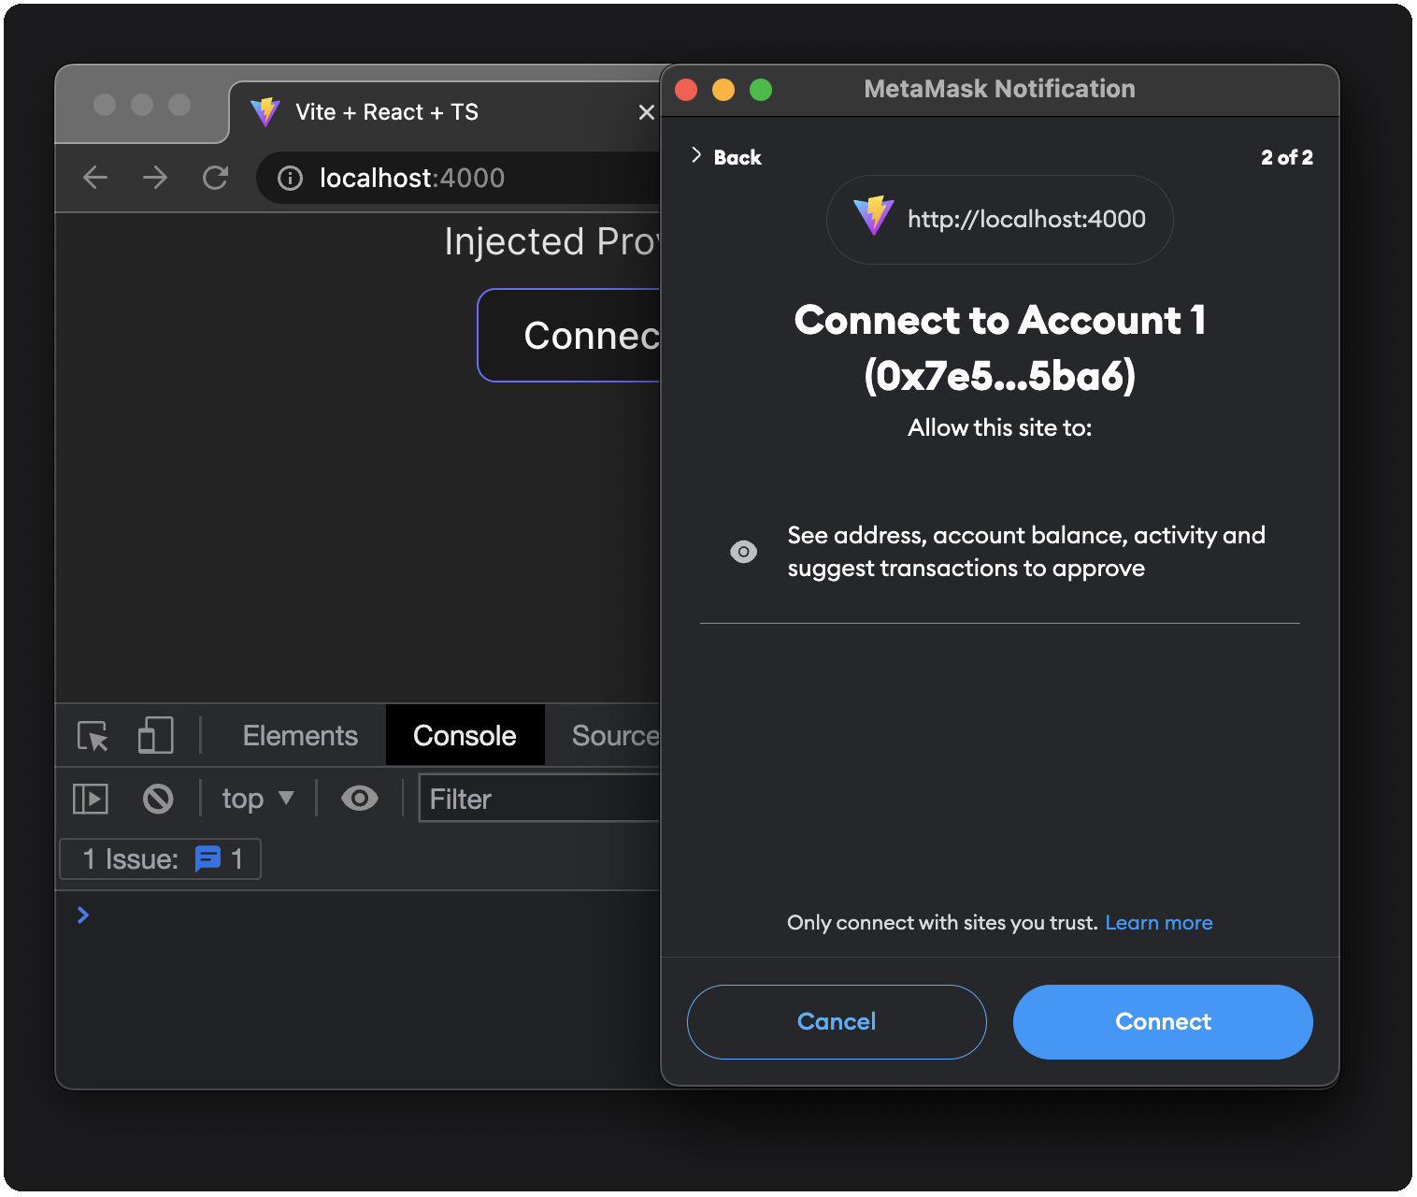Click the blue issue message icon
Screen dimensions: 1417x1197
click(208, 858)
